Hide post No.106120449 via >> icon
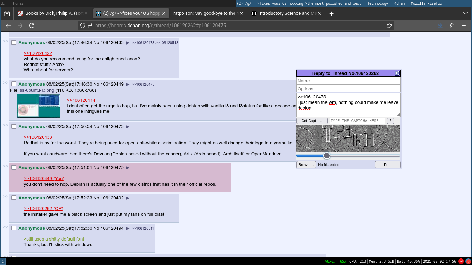Image resolution: width=472 pixels, height=265 pixels. (x=6, y=82)
